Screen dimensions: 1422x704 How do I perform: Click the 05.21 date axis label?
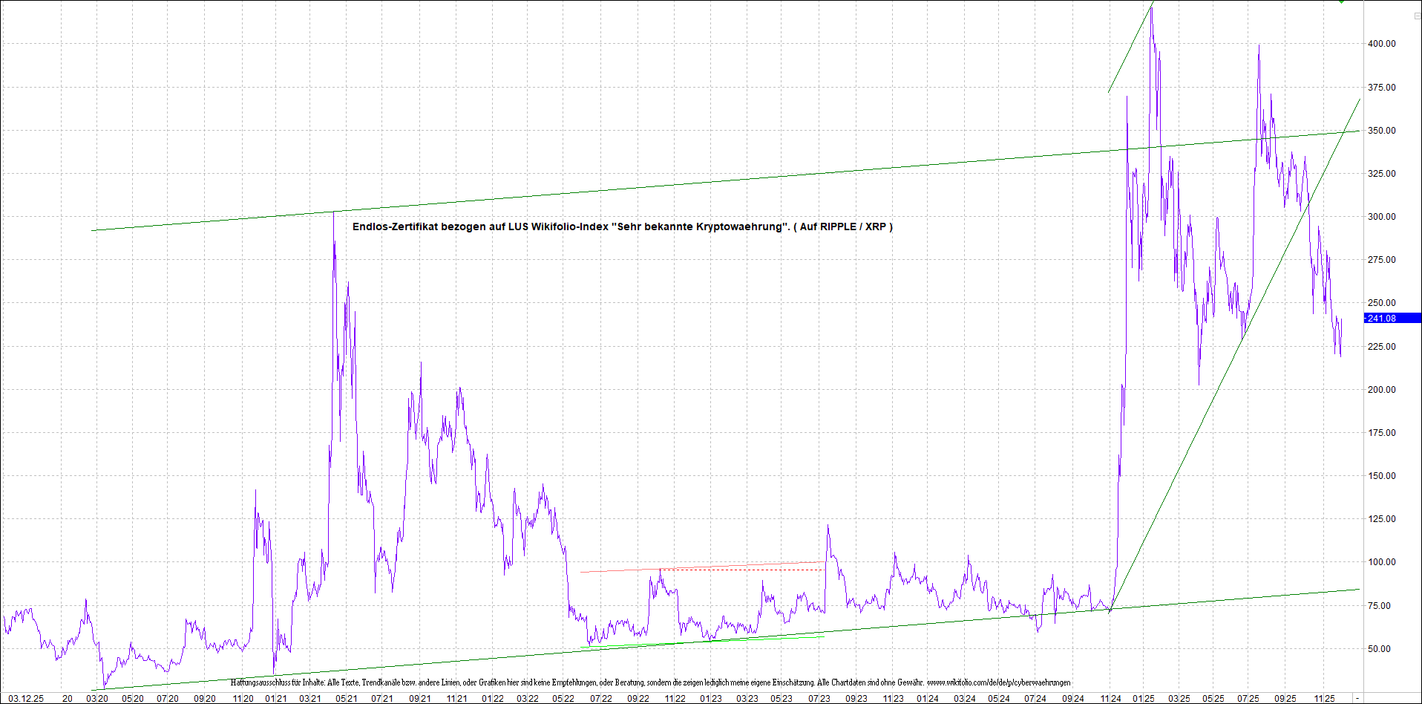pos(347,699)
